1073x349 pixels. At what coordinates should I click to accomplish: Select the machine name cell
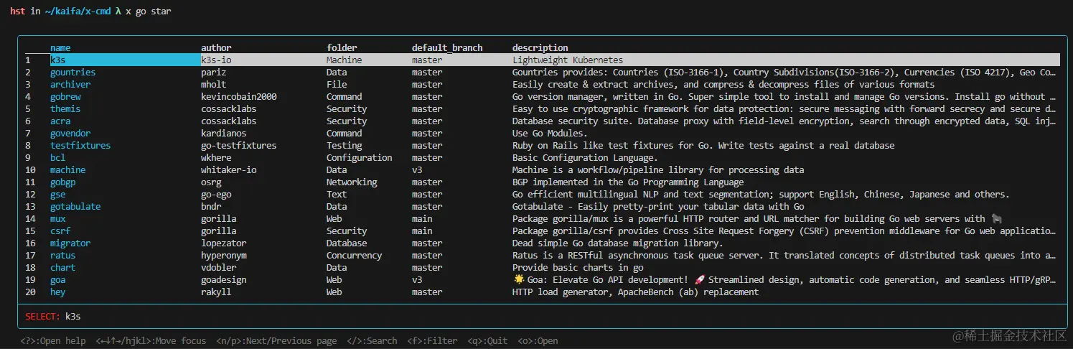pyautogui.click(x=67, y=170)
